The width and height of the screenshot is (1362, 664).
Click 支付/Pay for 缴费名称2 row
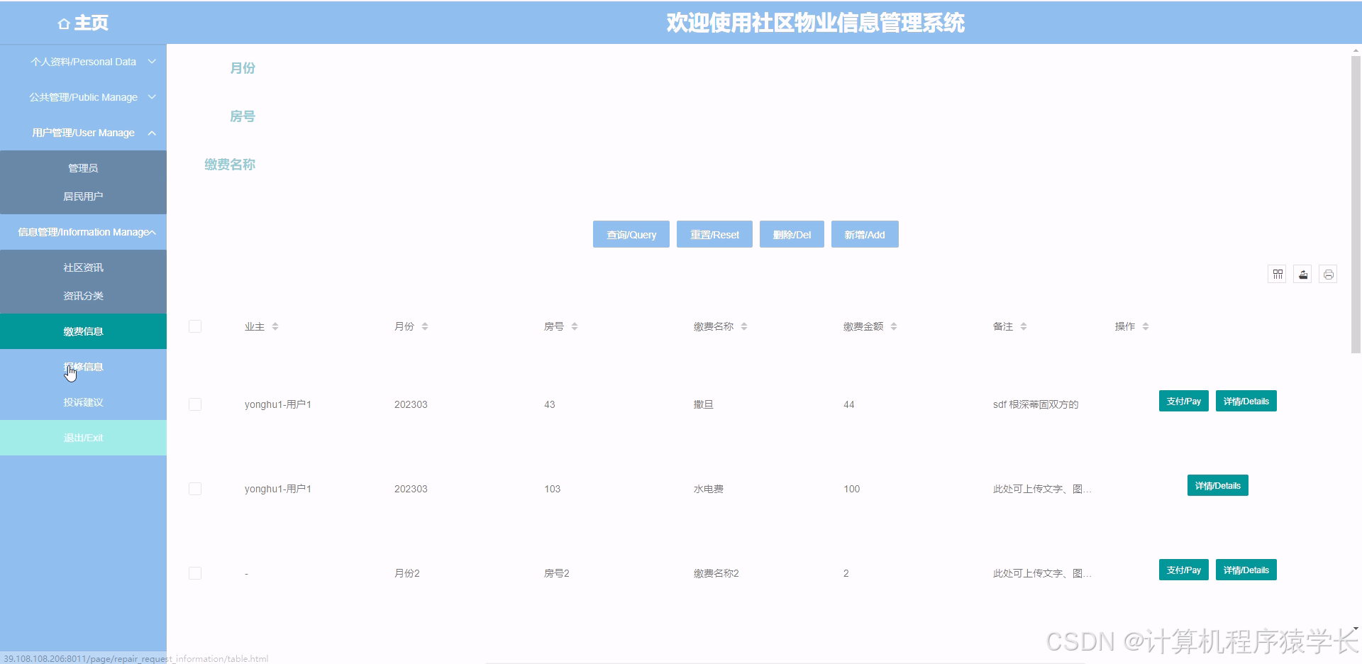click(x=1184, y=570)
